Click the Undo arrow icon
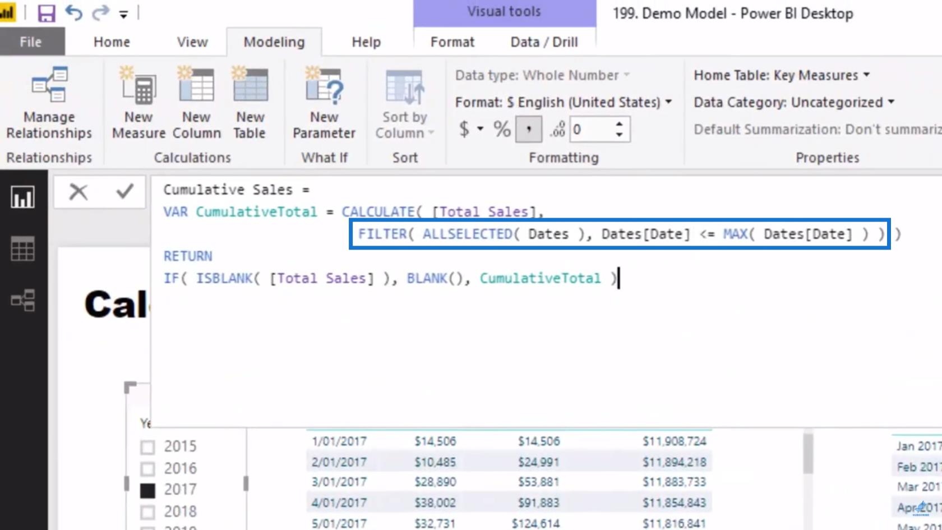942x530 pixels. pos(73,12)
